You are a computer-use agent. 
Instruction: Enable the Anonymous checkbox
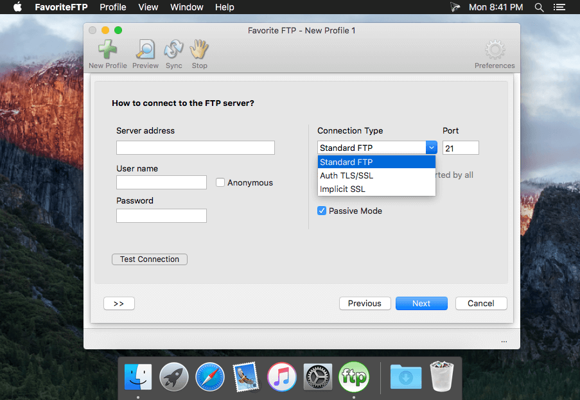coord(220,182)
